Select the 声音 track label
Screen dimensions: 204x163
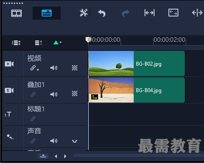(x=34, y=131)
